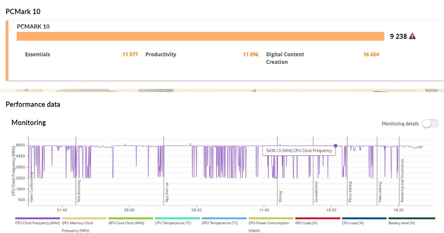The height and width of the screenshot is (233, 444).
Task: Click the orange PCMark 10 score bar
Action: click(x=201, y=36)
